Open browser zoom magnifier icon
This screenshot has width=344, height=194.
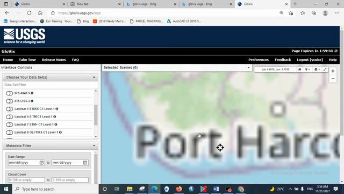click(281, 13)
